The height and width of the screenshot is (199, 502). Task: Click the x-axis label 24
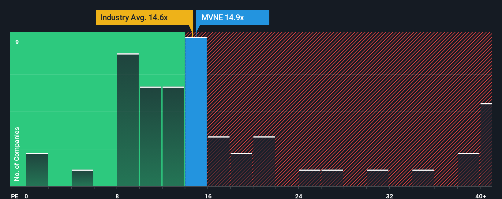pos(299,196)
